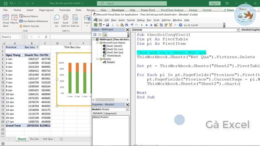Open Ngay Thang filter dropdown
This screenshot has width=260, height=146.
tap(22, 55)
